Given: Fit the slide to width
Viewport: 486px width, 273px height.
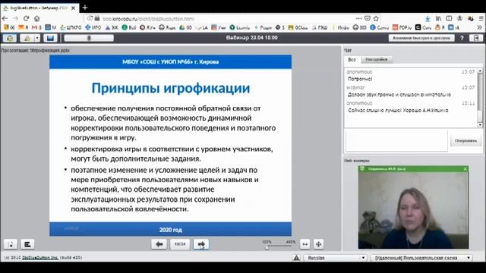Looking at the screenshot, I should pos(305,244).
